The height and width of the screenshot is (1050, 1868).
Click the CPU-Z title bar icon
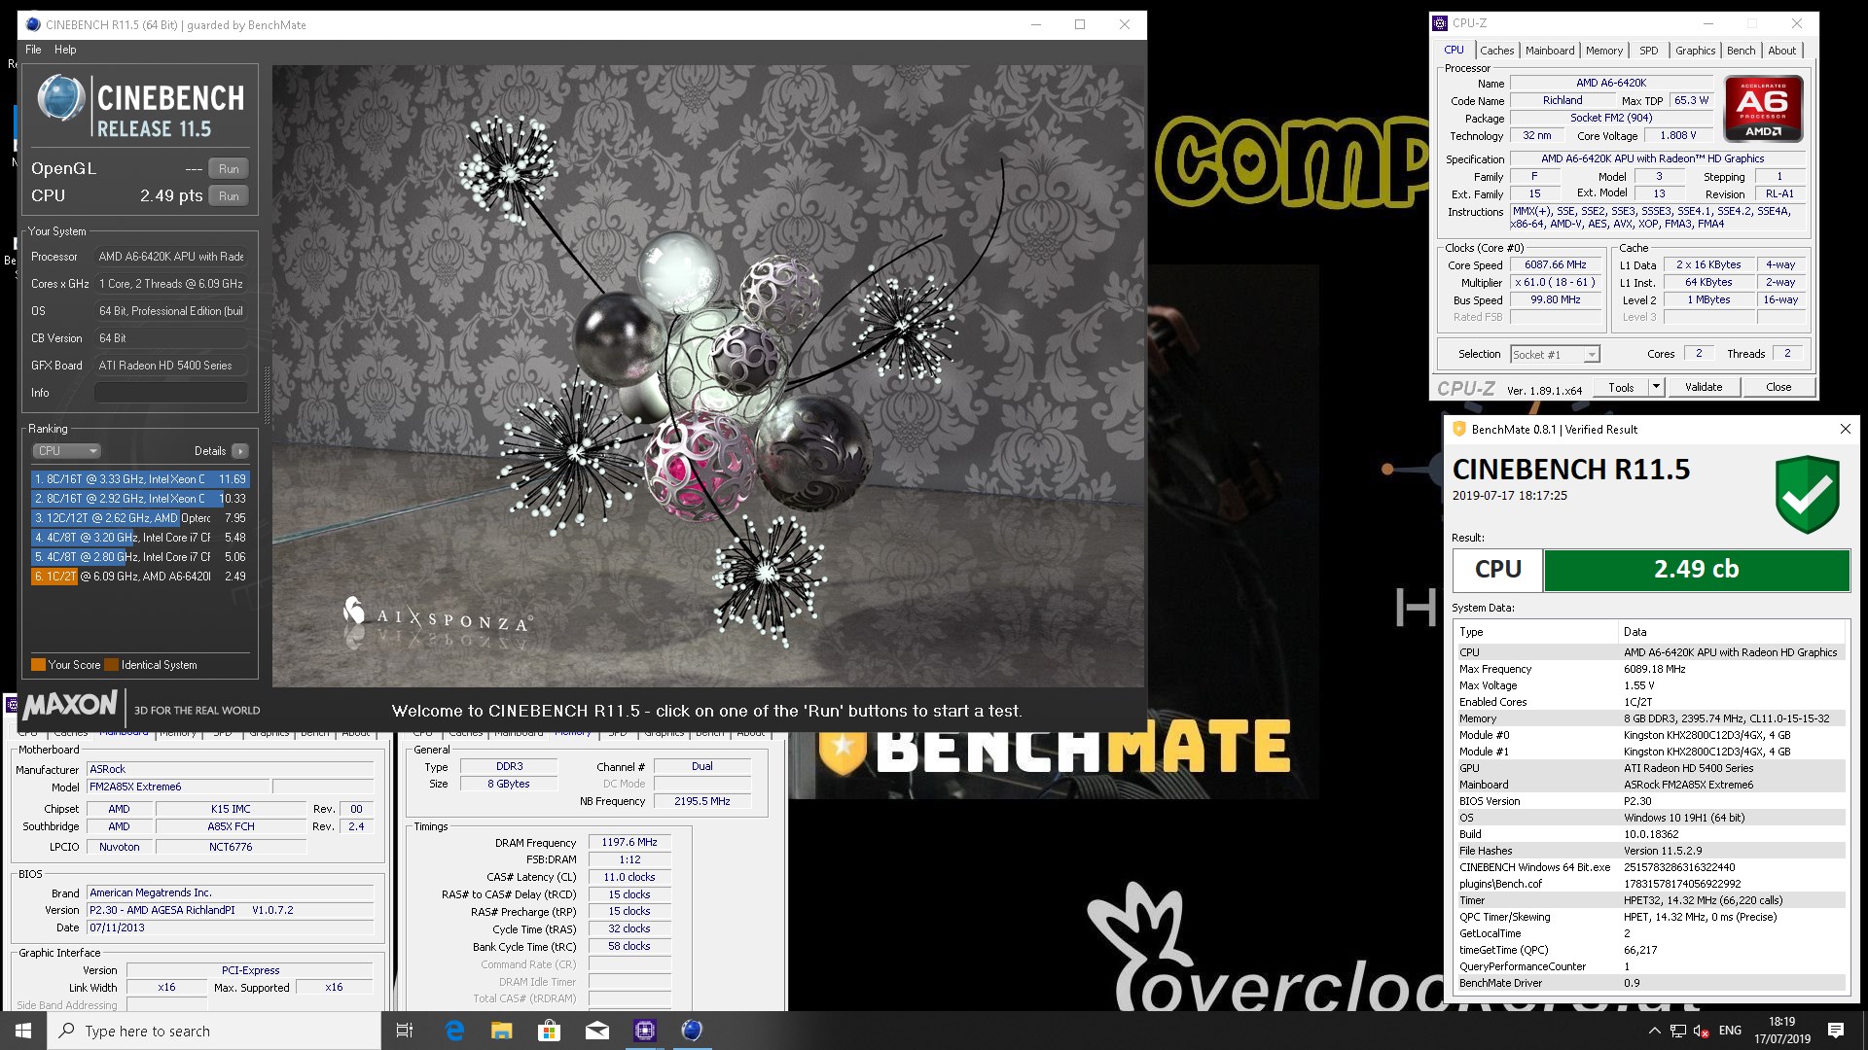pos(1441,23)
